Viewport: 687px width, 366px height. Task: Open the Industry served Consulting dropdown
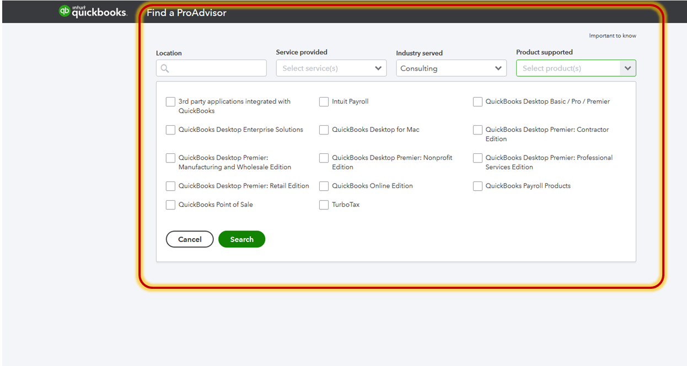[451, 68]
